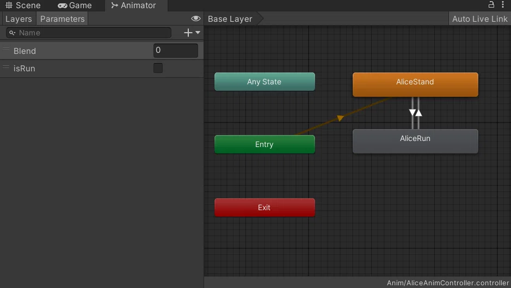Toggle the eye visibility icon
Screen dimensions: 511x288
click(x=195, y=19)
